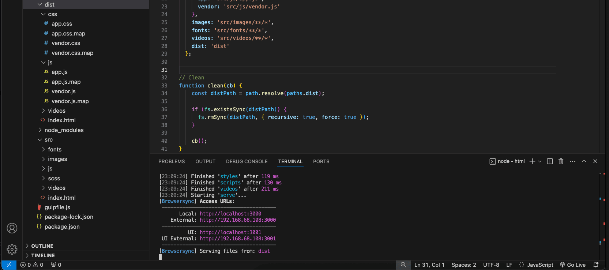Open the Accounts icon in activity bar
Image resolution: width=609 pixels, height=270 pixels.
(12, 228)
